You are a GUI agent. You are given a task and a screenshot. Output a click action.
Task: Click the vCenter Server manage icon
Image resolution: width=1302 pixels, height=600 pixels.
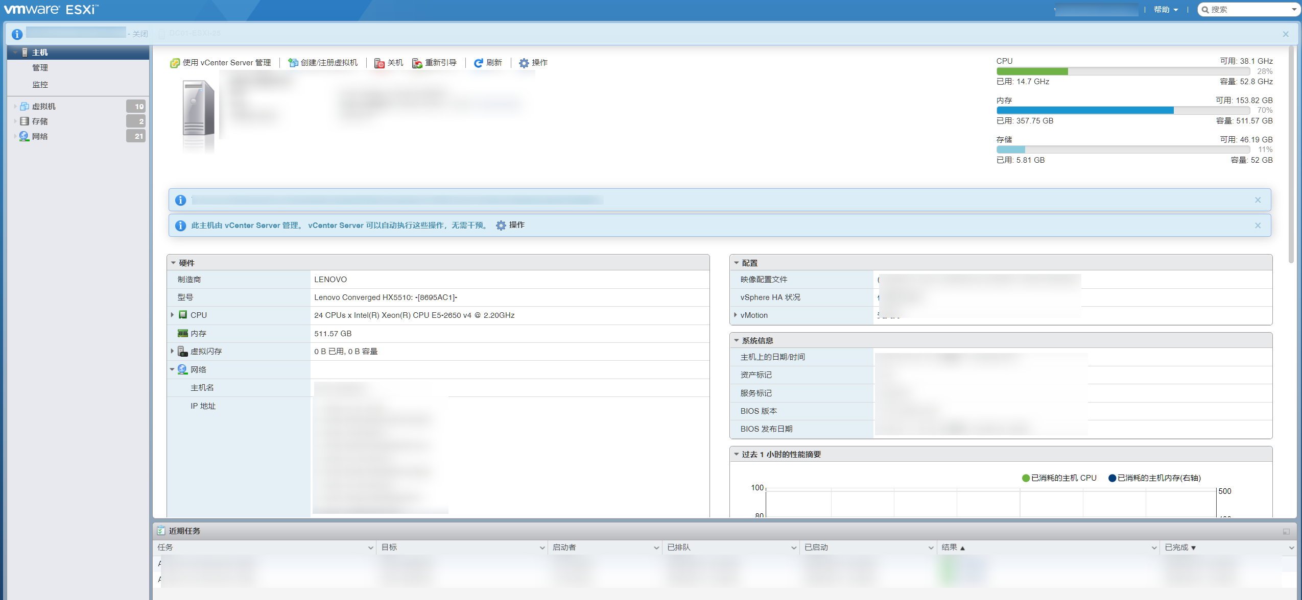pyautogui.click(x=175, y=63)
